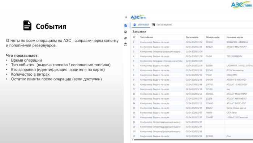253x143 pixels.
Task: Select date cell 02.04.2026 13:02
Action: point(194,42)
